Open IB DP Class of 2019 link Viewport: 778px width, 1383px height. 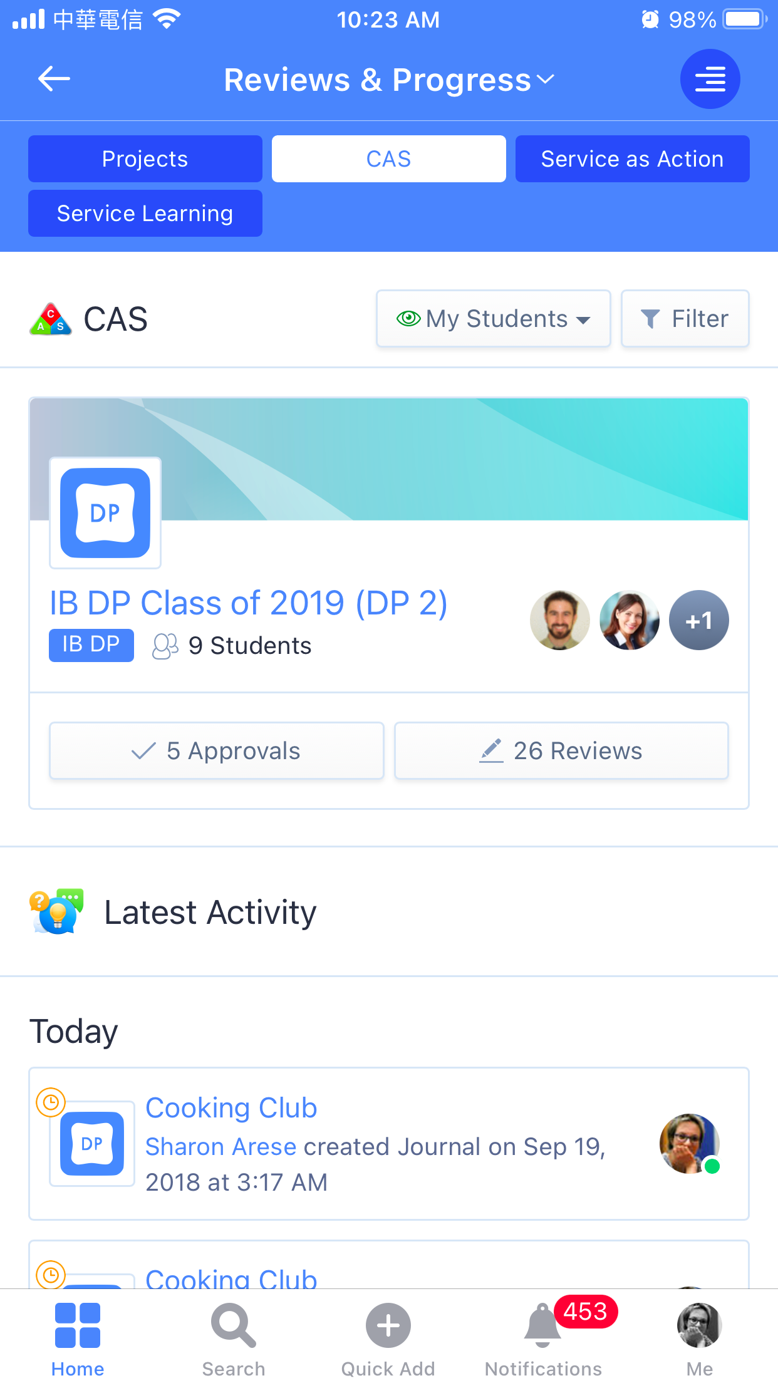click(248, 603)
